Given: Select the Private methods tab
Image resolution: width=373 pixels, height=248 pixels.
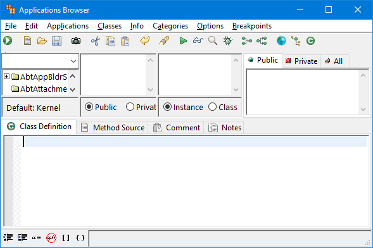Looking at the screenshot, I should [x=301, y=61].
